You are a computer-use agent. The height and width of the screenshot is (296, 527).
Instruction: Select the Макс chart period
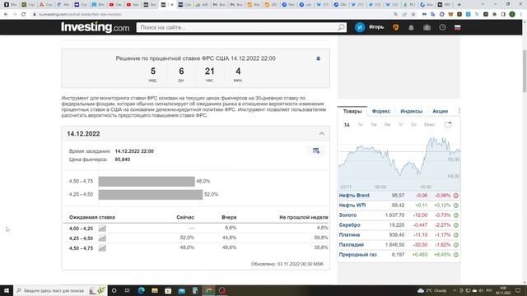tap(429, 124)
